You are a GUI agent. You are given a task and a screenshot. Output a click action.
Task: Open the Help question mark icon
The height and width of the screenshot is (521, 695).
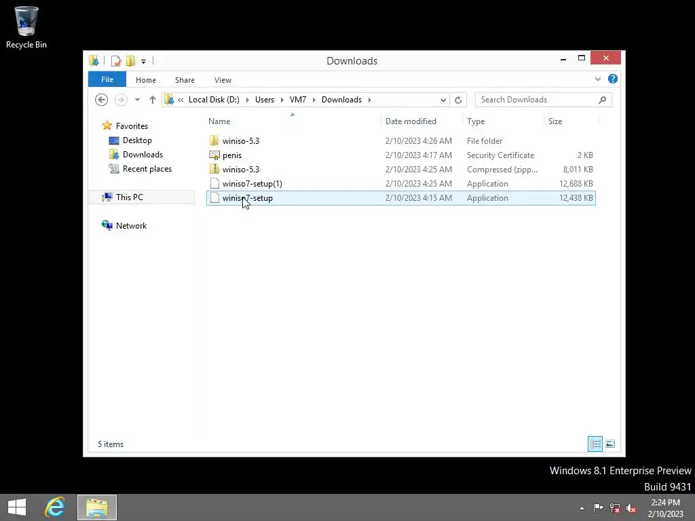click(613, 79)
